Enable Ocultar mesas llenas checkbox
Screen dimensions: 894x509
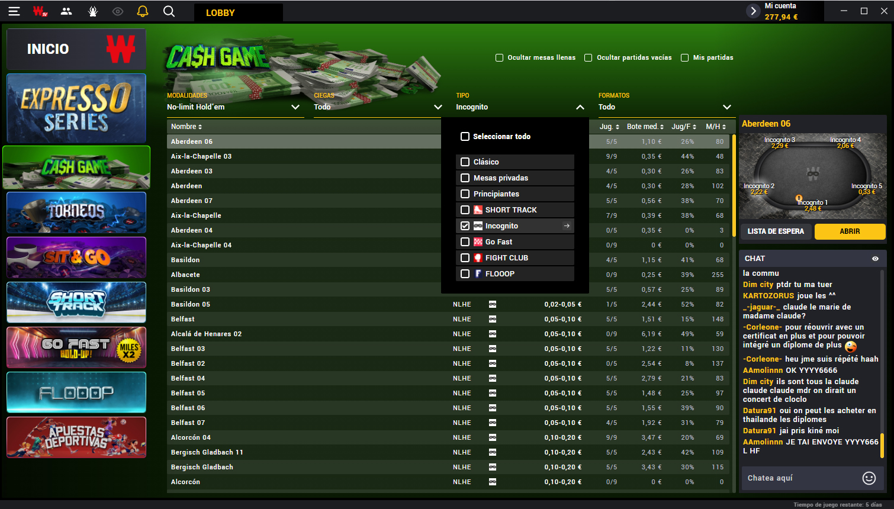point(499,57)
